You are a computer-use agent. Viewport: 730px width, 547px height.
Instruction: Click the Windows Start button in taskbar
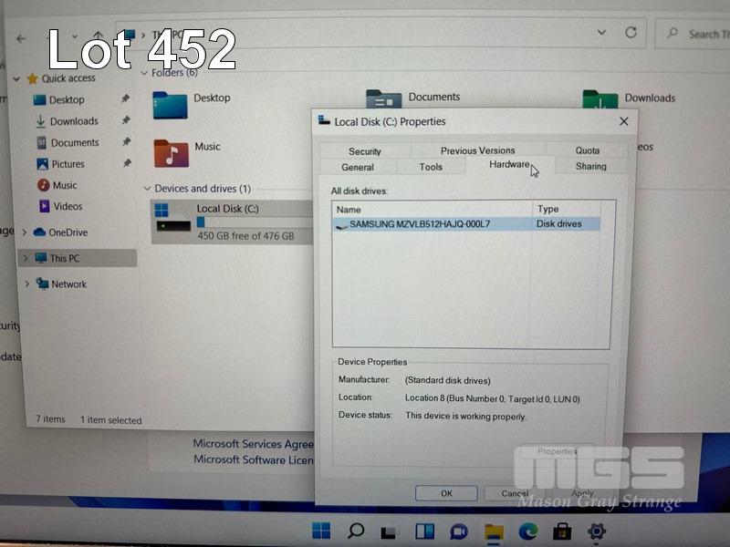(321, 532)
